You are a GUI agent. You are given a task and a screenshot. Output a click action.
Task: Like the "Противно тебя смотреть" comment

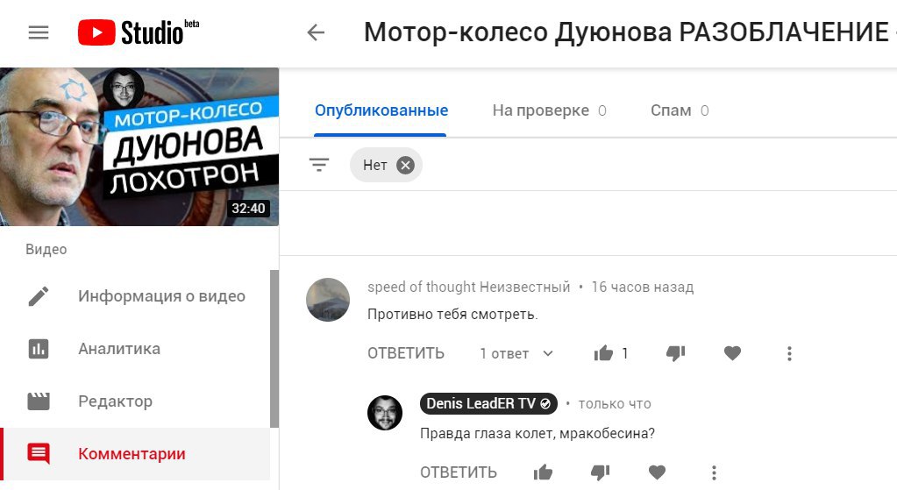(x=603, y=353)
